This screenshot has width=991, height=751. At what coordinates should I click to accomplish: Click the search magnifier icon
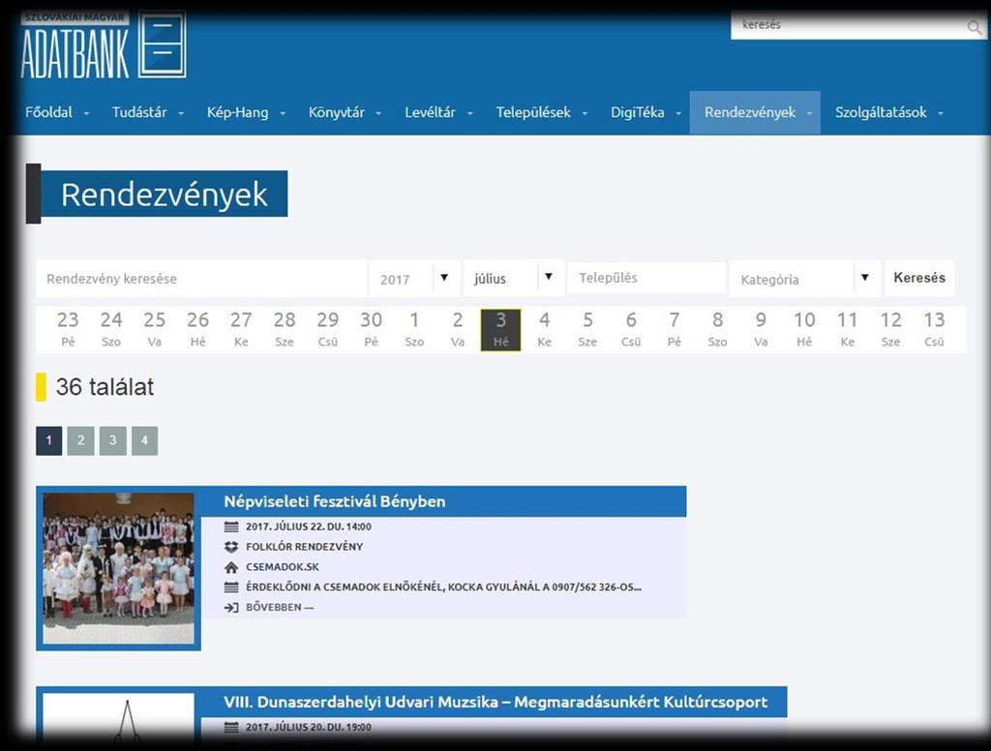pos(974,26)
